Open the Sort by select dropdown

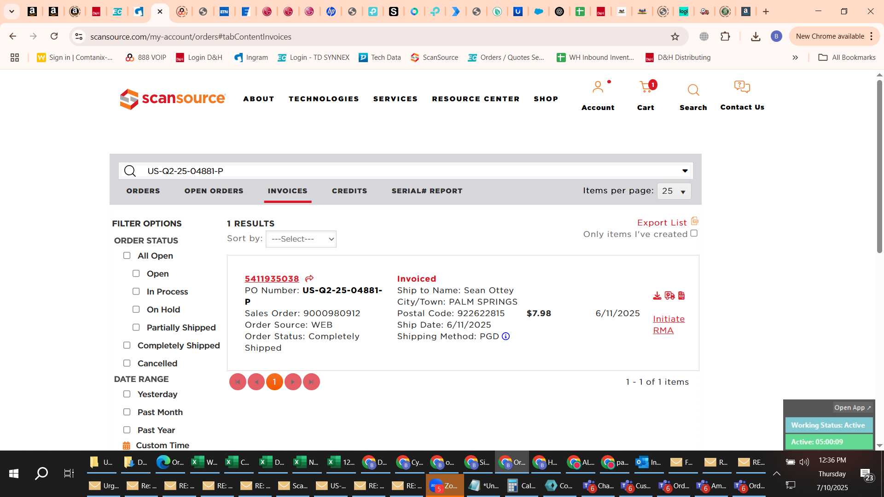[x=301, y=239]
